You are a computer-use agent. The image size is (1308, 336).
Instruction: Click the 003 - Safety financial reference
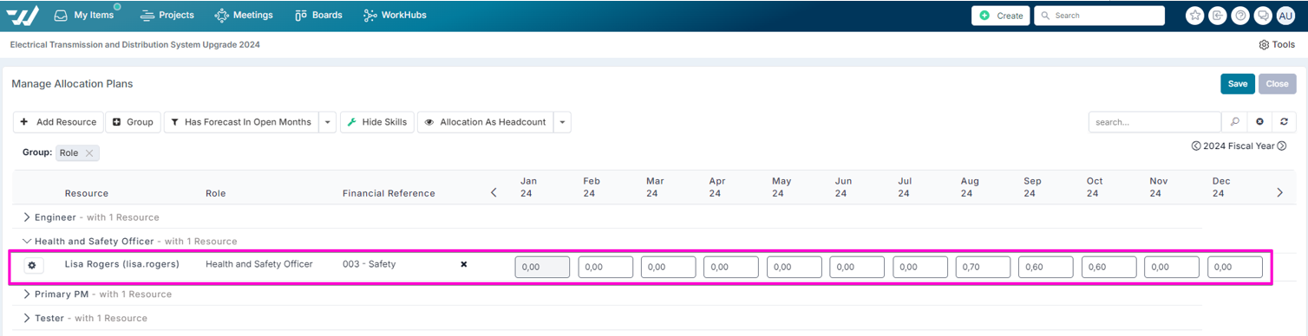(x=369, y=264)
